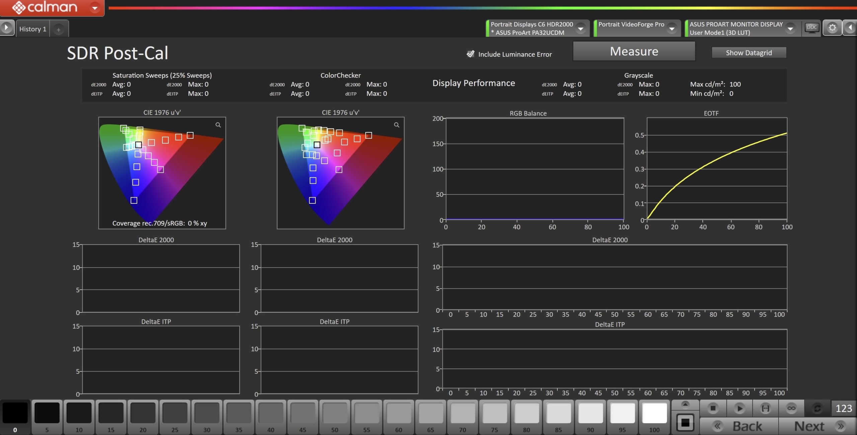Screen dimensions: 857x435
Task: Click the DDC monitor icon
Action: pos(811,28)
